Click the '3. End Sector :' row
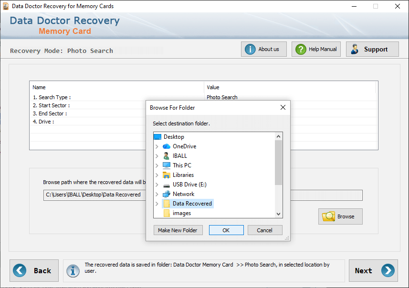This screenshot has width=409, height=288. [x=50, y=113]
